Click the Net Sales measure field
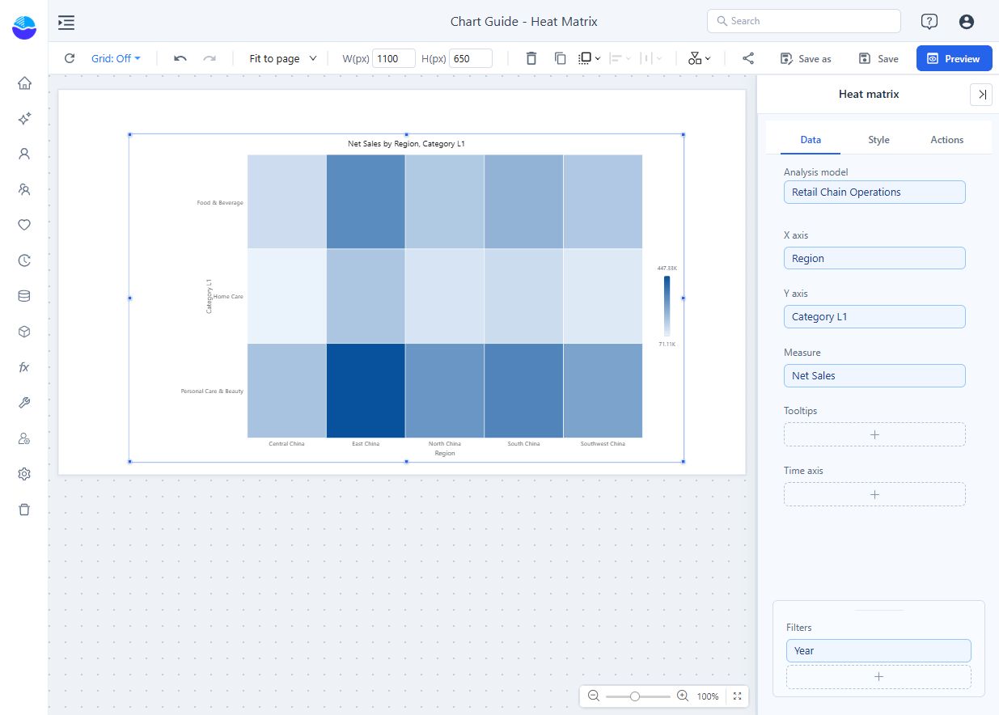999x715 pixels. point(874,376)
